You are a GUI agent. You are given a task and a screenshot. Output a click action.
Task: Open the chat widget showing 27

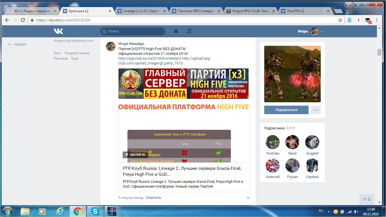point(367,199)
